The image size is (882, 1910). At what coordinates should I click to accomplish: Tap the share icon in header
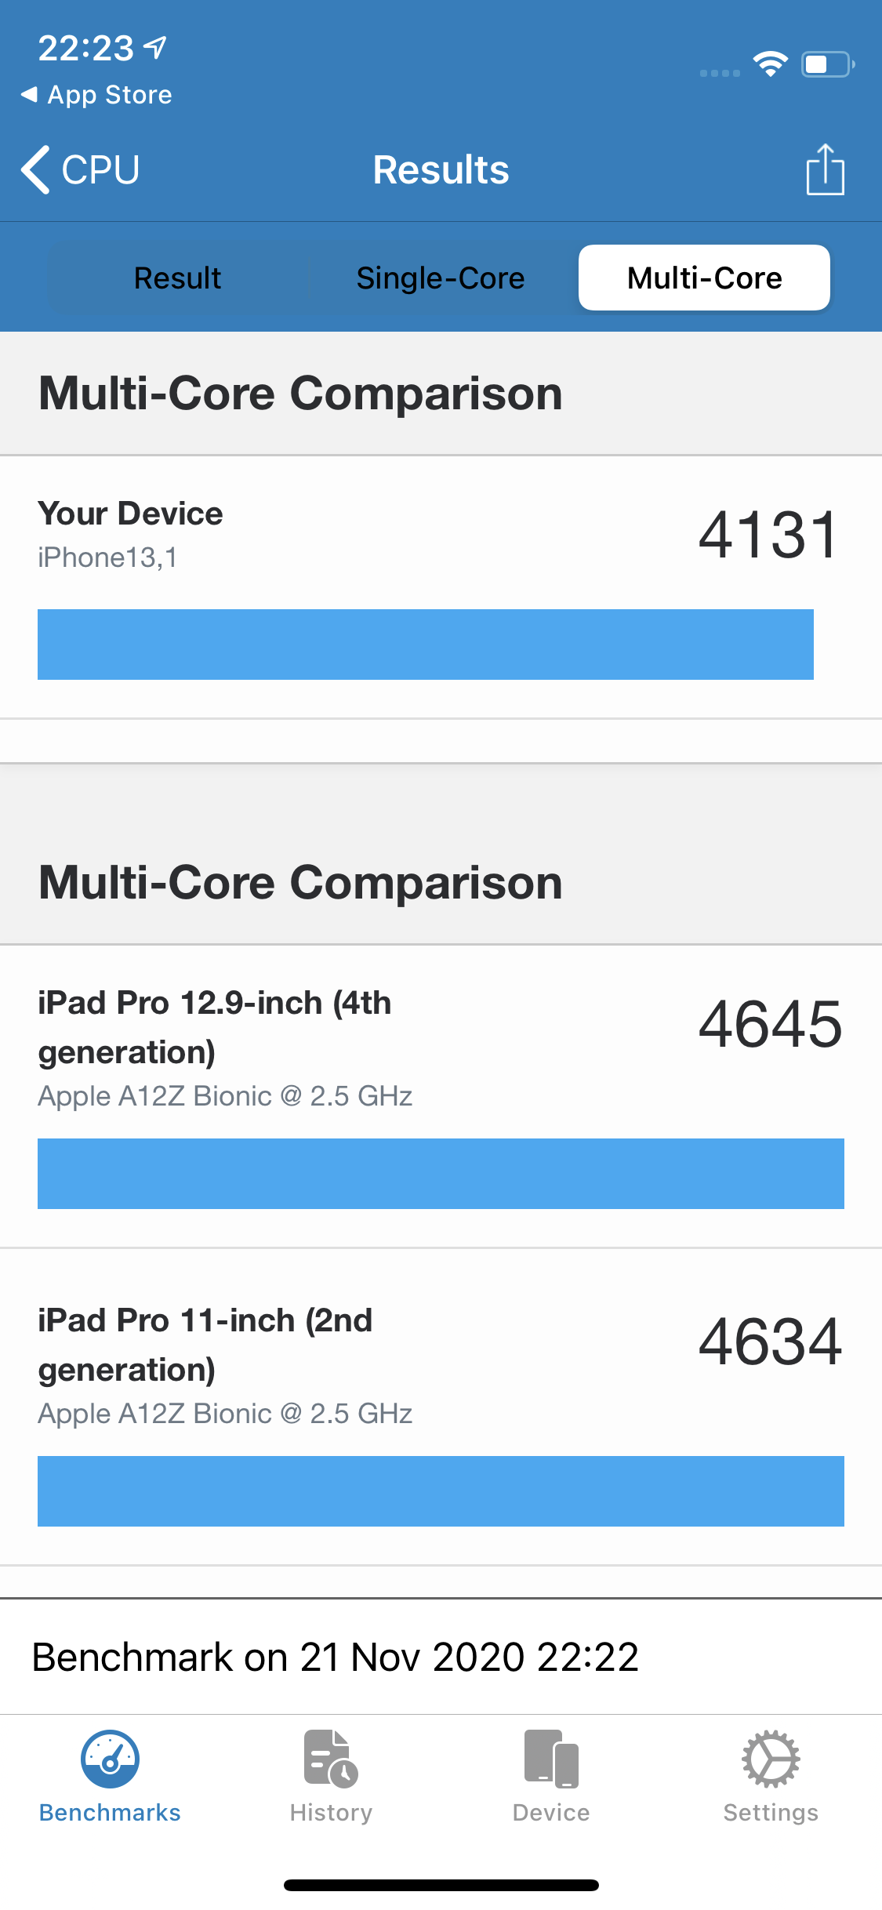coord(825,169)
